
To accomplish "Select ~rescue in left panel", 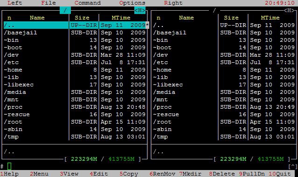I will [75, 114].
